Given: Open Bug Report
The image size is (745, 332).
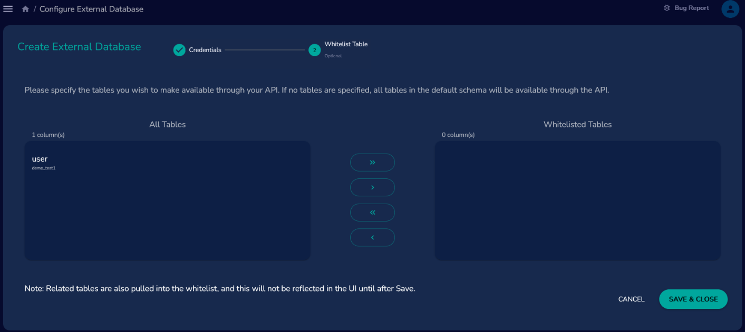Looking at the screenshot, I should tap(691, 8).
